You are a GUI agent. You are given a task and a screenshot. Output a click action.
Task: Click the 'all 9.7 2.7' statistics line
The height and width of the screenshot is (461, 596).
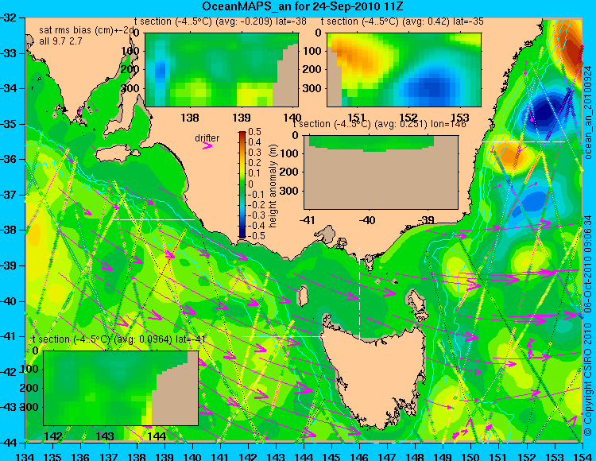click(x=60, y=41)
